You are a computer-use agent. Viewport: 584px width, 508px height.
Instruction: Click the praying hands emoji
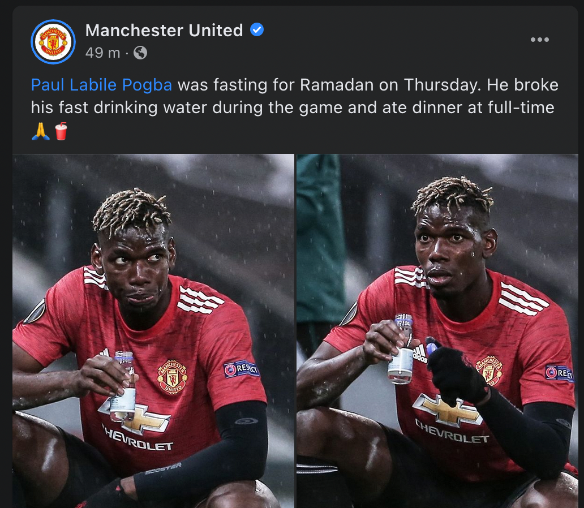[x=41, y=131]
